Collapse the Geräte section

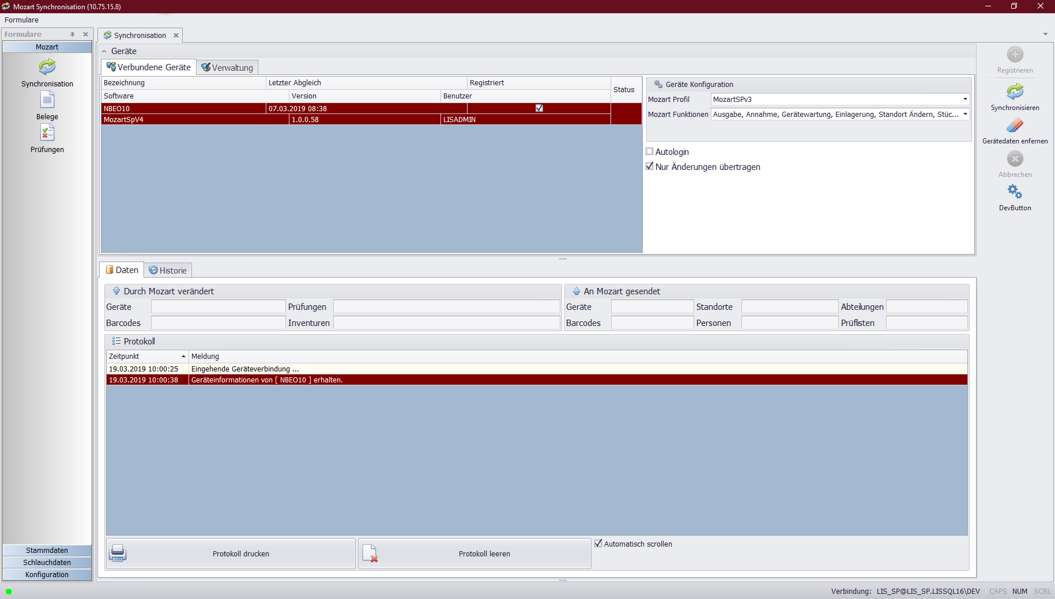click(x=104, y=51)
